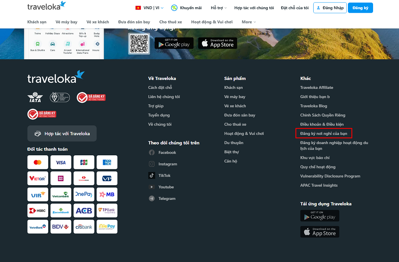Open the Vé máy bay menu item
The image size is (399, 262).
(x=67, y=22)
